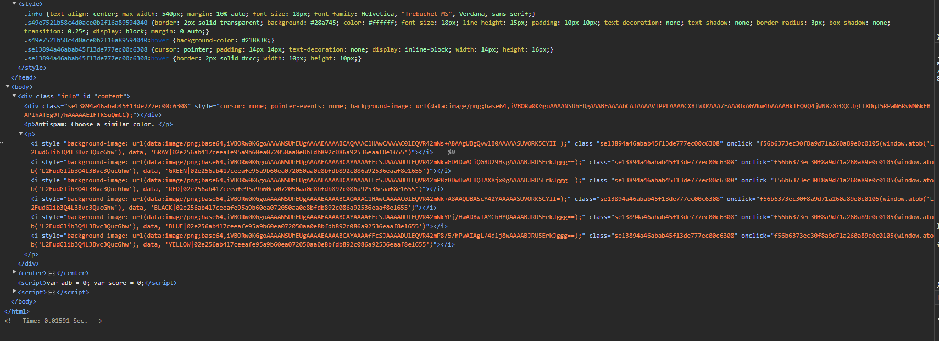Image resolution: width=939 pixels, height=341 pixels.
Task: Select the <i> element with 'GREEN' value
Action: (x=482, y=166)
